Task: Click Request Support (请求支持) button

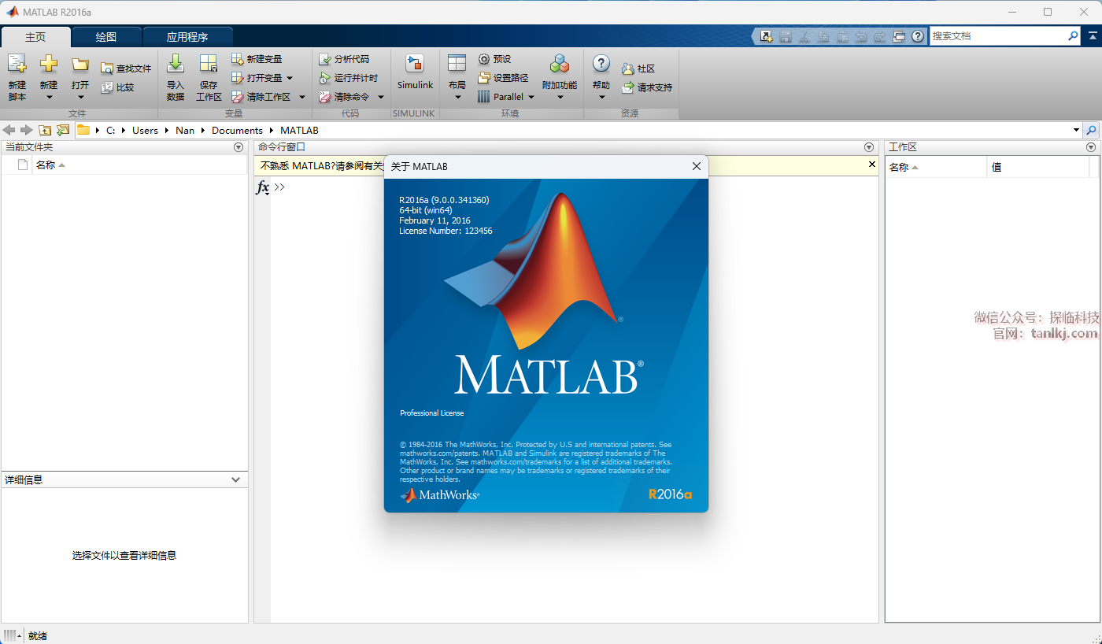Action: [x=647, y=87]
